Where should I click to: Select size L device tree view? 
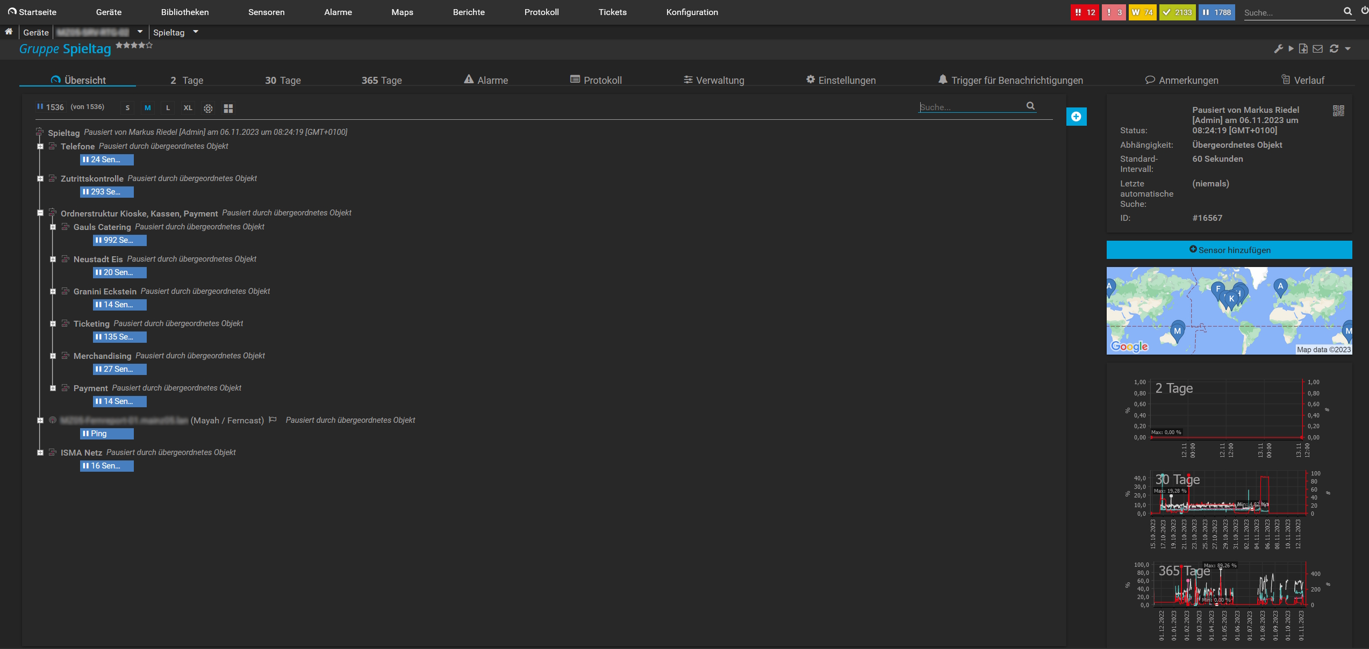pos(168,108)
